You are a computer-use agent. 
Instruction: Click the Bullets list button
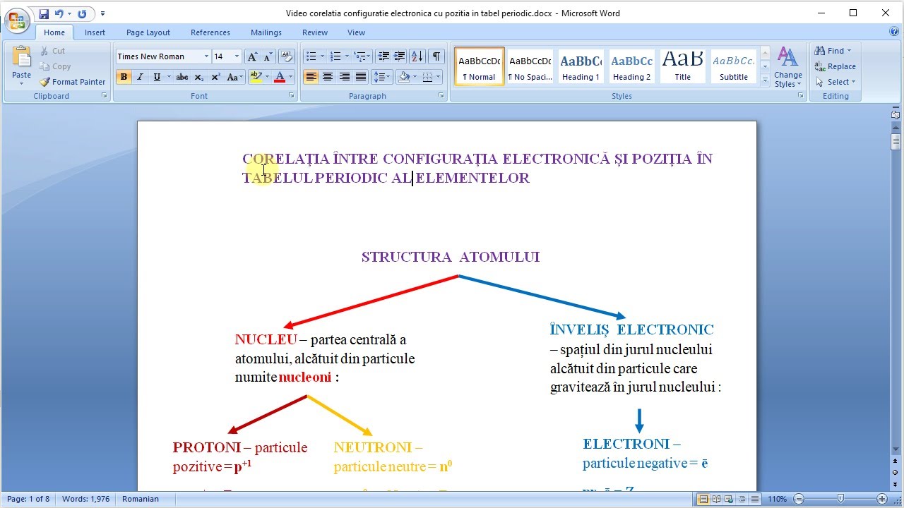tap(311, 56)
